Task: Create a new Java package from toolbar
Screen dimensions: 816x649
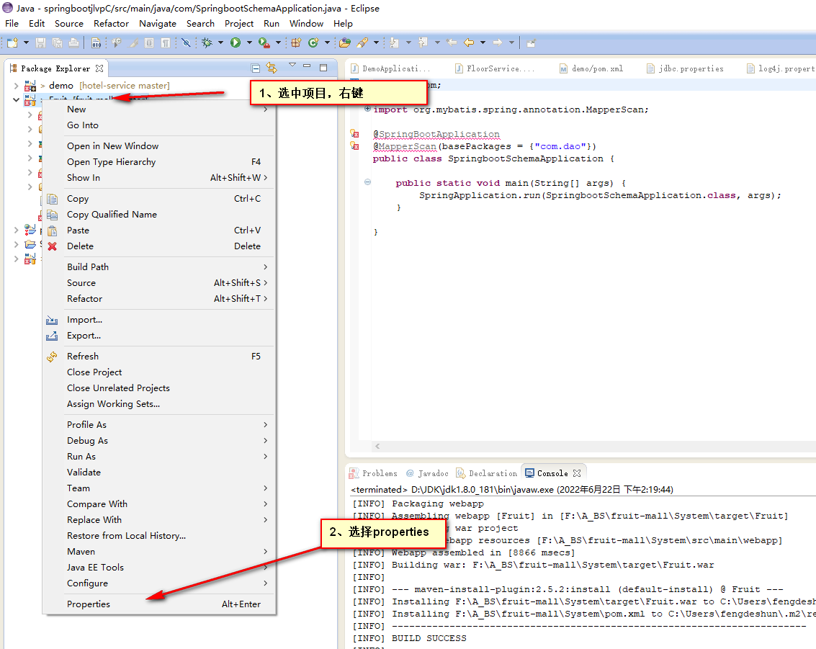Action: click(296, 42)
